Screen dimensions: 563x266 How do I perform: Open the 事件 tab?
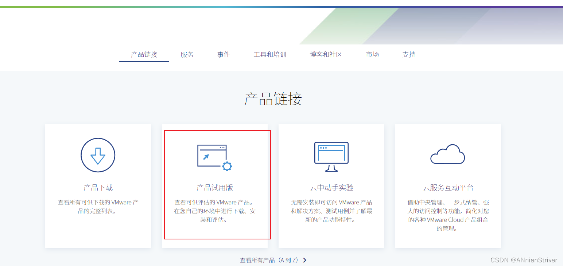click(x=224, y=55)
